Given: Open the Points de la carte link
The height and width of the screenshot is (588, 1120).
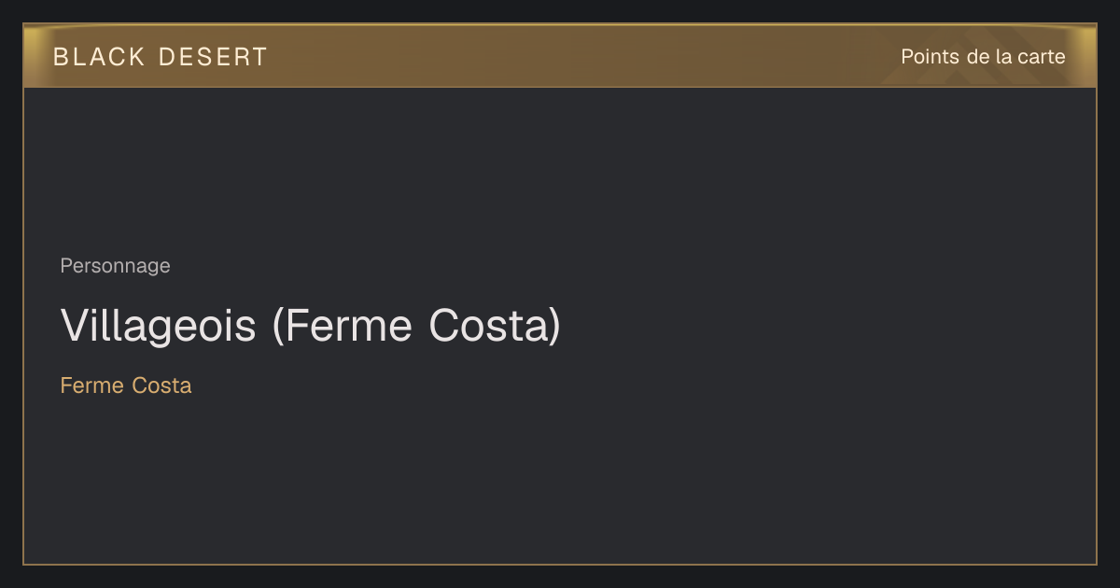Looking at the screenshot, I should (x=983, y=57).
